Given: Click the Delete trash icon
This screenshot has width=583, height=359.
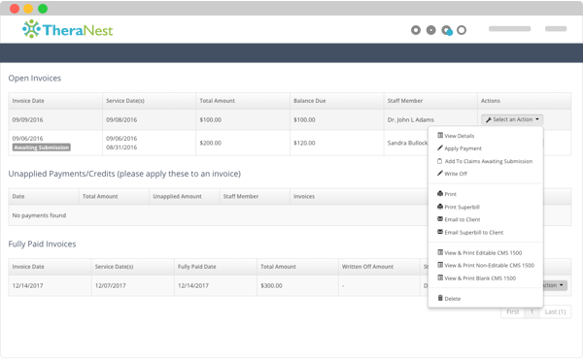Looking at the screenshot, I should point(440,298).
